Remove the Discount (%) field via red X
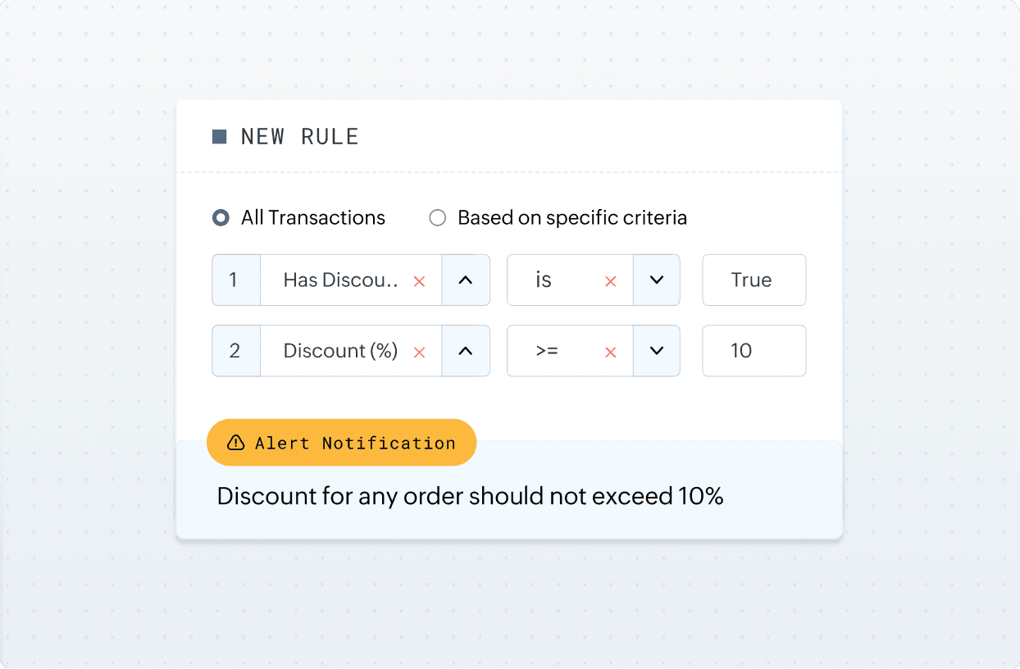 coord(419,352)
